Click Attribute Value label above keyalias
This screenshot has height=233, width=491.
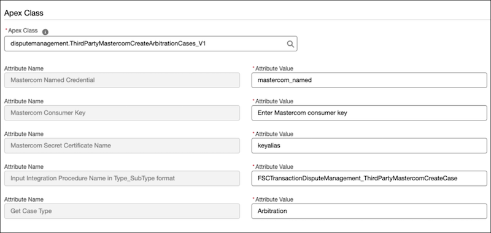coord(274,134)
